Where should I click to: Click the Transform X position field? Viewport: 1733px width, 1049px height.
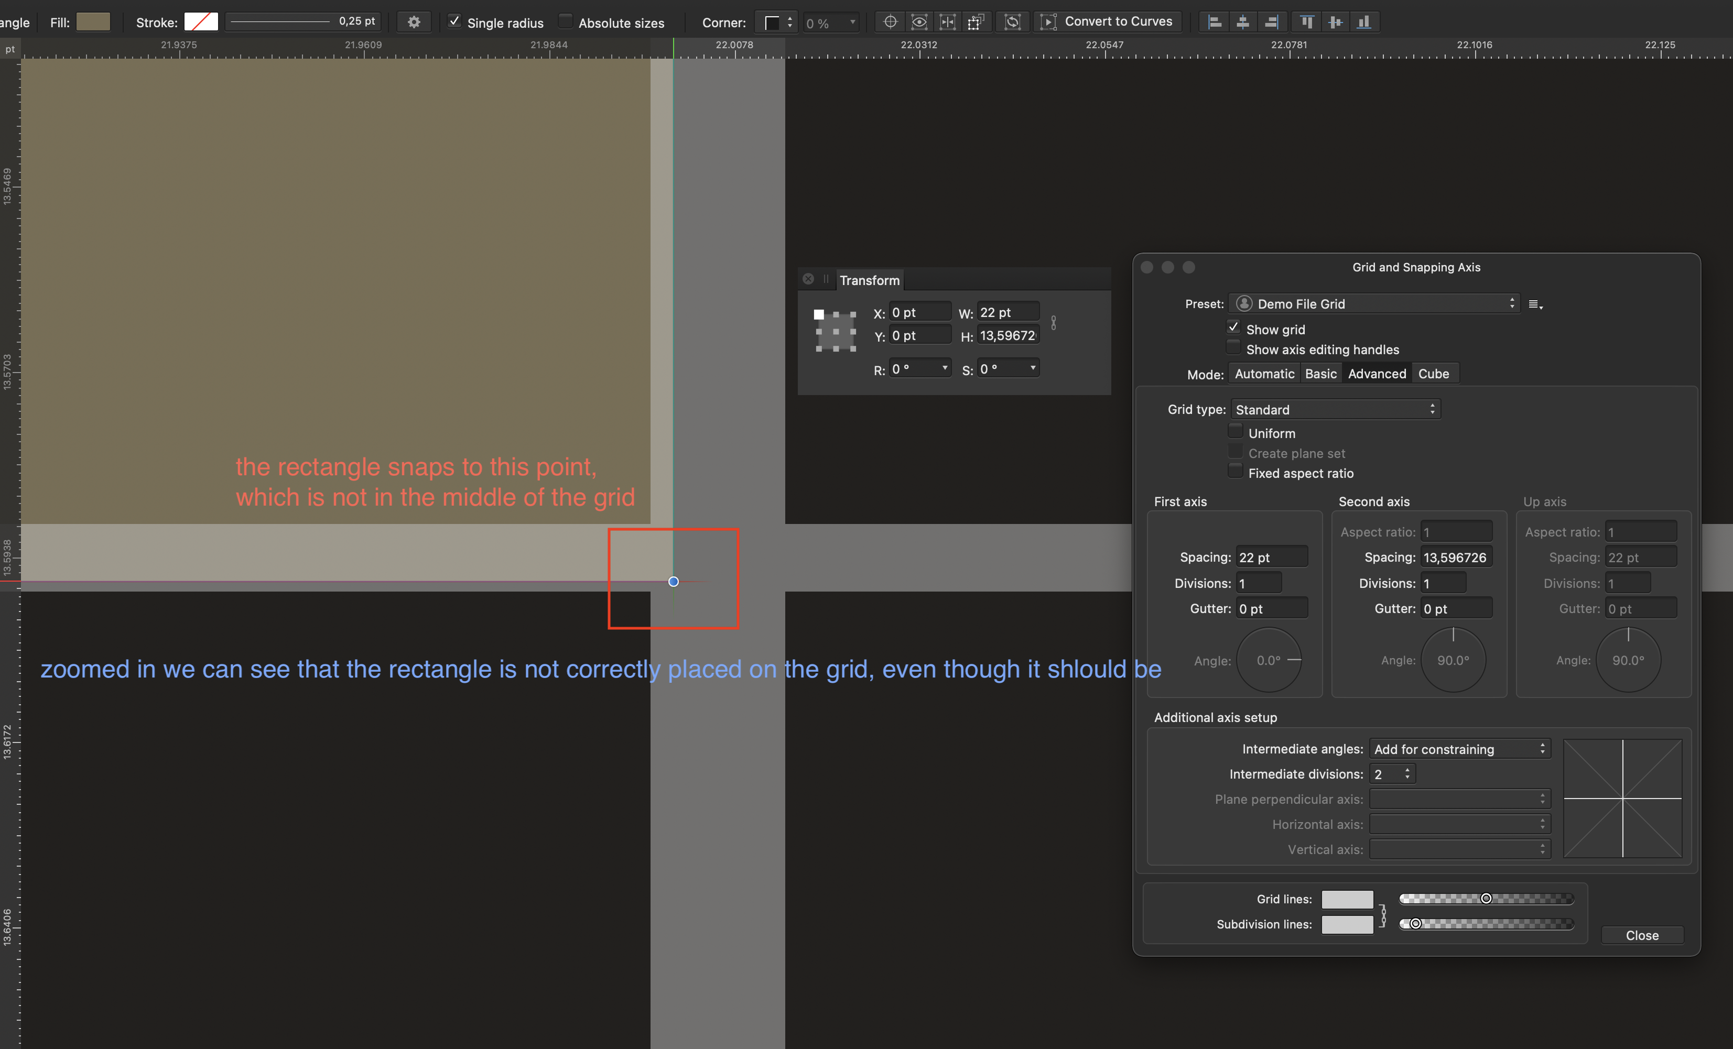click(920, 312)
